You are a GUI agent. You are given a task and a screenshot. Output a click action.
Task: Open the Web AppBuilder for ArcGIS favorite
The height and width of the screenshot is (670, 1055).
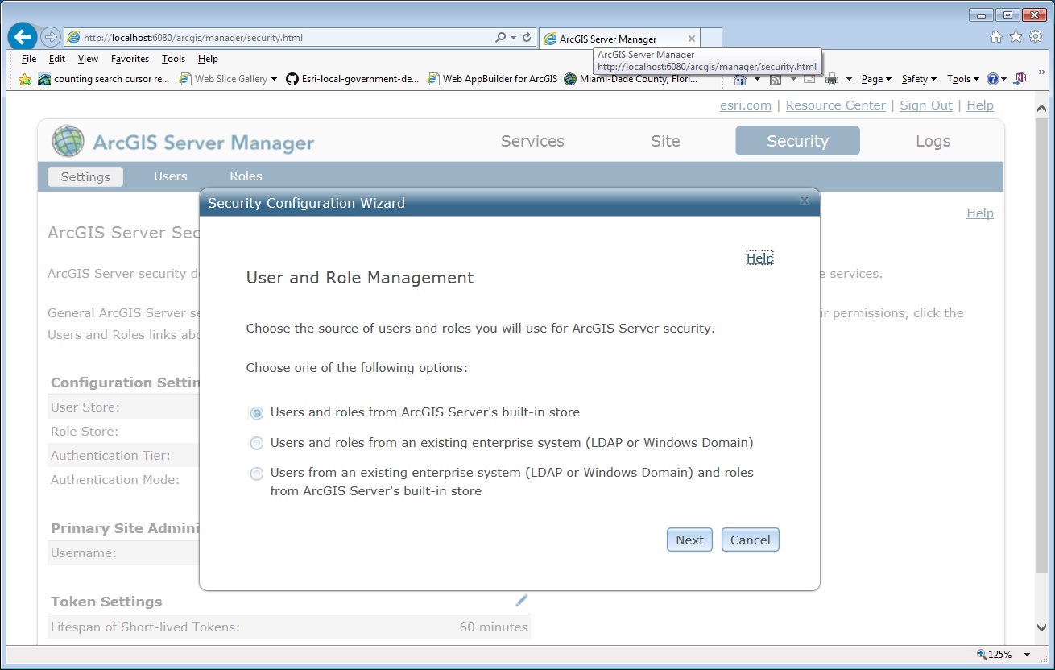point(492,79)
